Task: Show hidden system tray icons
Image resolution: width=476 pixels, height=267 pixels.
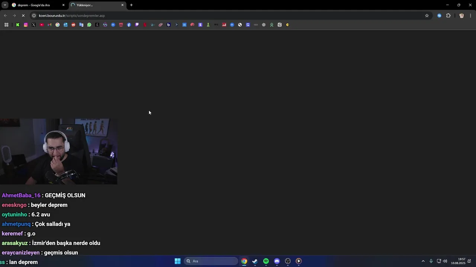Action: 423,261
